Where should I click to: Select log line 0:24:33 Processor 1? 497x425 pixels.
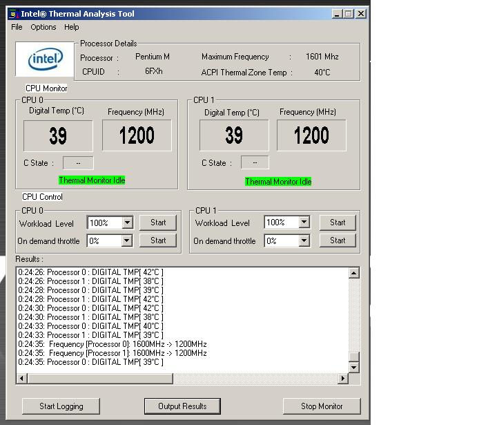click(90, 335)
